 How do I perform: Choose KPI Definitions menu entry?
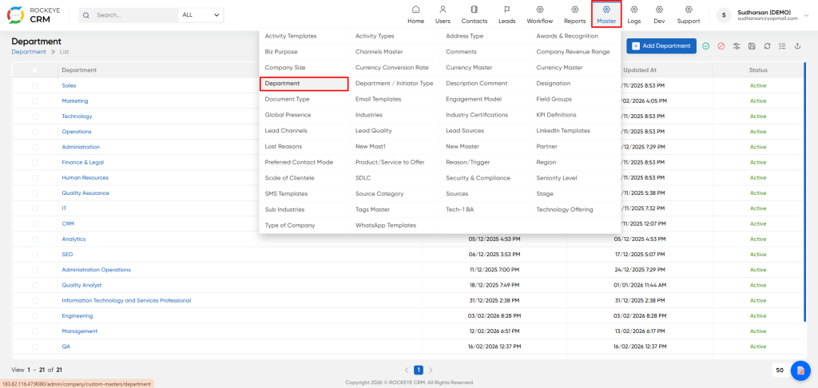click(556, 115)
